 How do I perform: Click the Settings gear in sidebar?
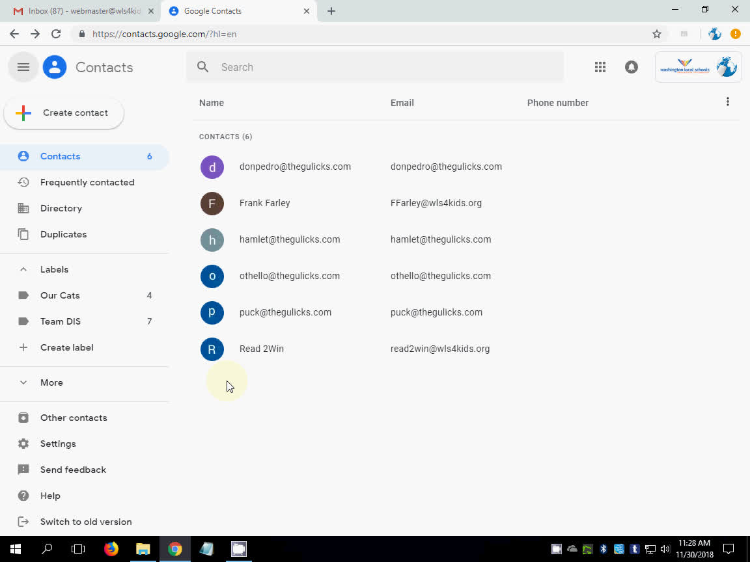click(23, 444)
